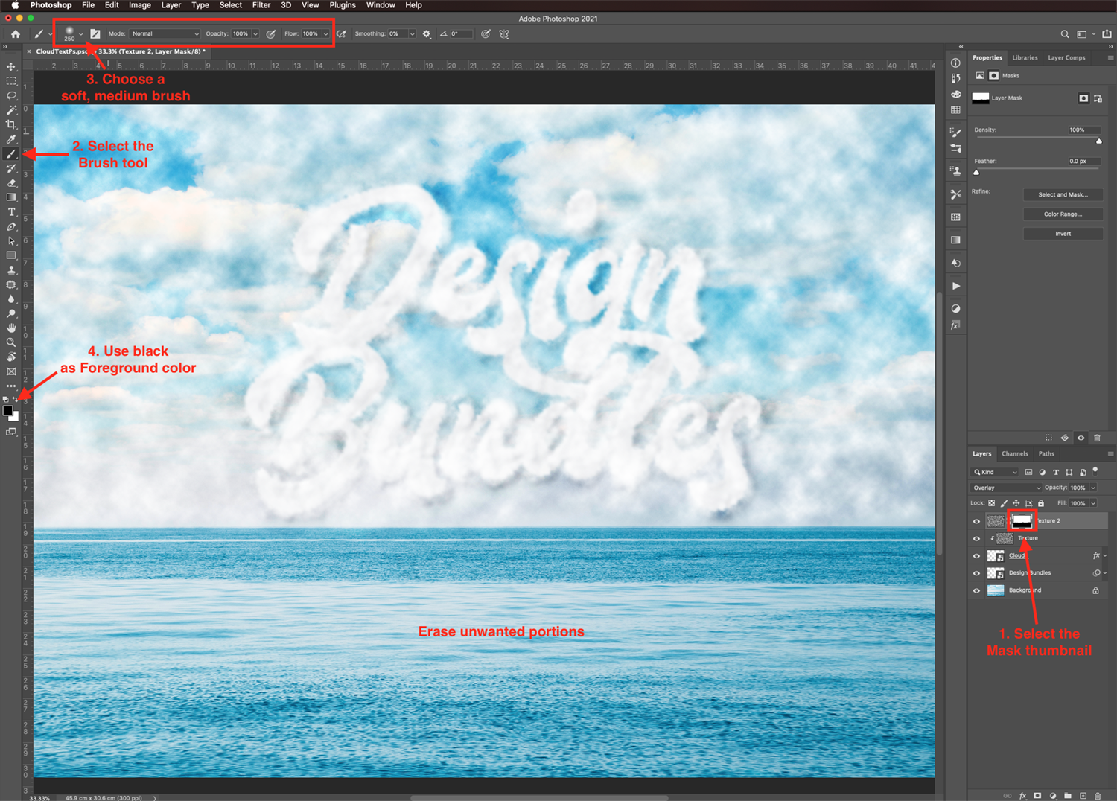The image size is (1117, 801).
Task: Hide the Design Bundles layer
Action: pos(976,573)
